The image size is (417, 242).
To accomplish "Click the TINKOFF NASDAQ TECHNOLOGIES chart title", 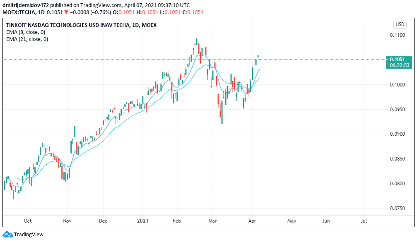I will click(x=82, y=25).
